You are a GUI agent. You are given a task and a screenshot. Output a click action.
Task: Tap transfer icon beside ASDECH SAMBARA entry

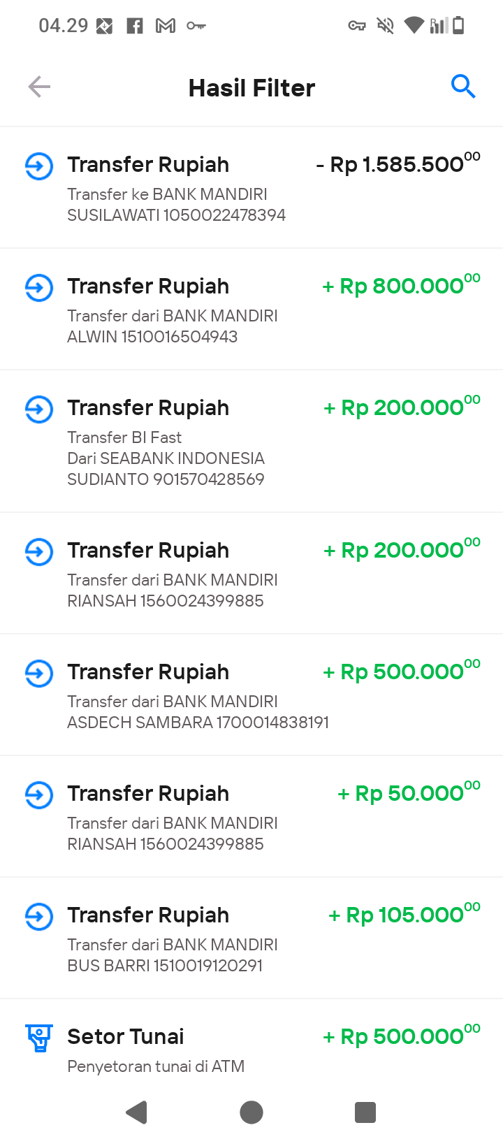tap(39, 674)
